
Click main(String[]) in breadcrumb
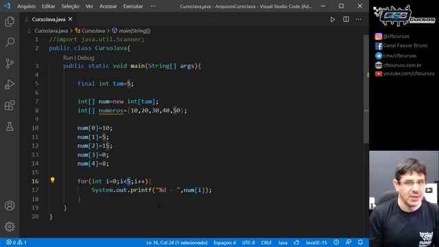pyautogui.click(x=134, y=31)
